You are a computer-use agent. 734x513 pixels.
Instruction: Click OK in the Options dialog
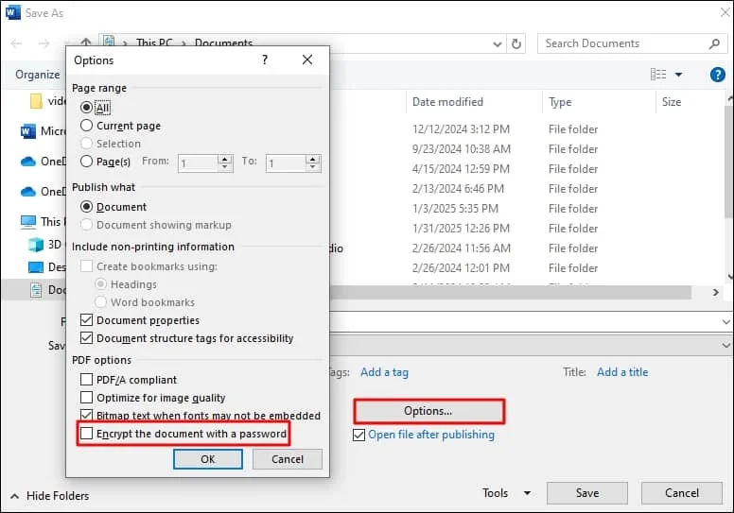pos(208,459)
